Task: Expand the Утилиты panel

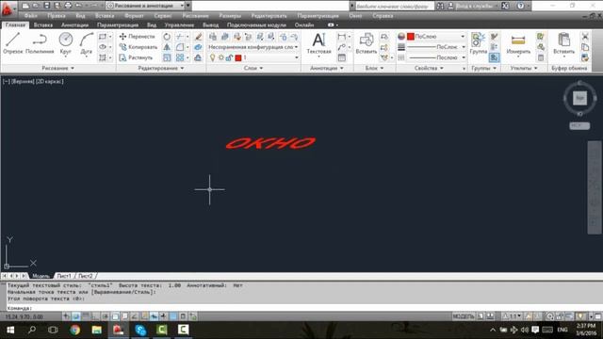Action: pos(524,68)
